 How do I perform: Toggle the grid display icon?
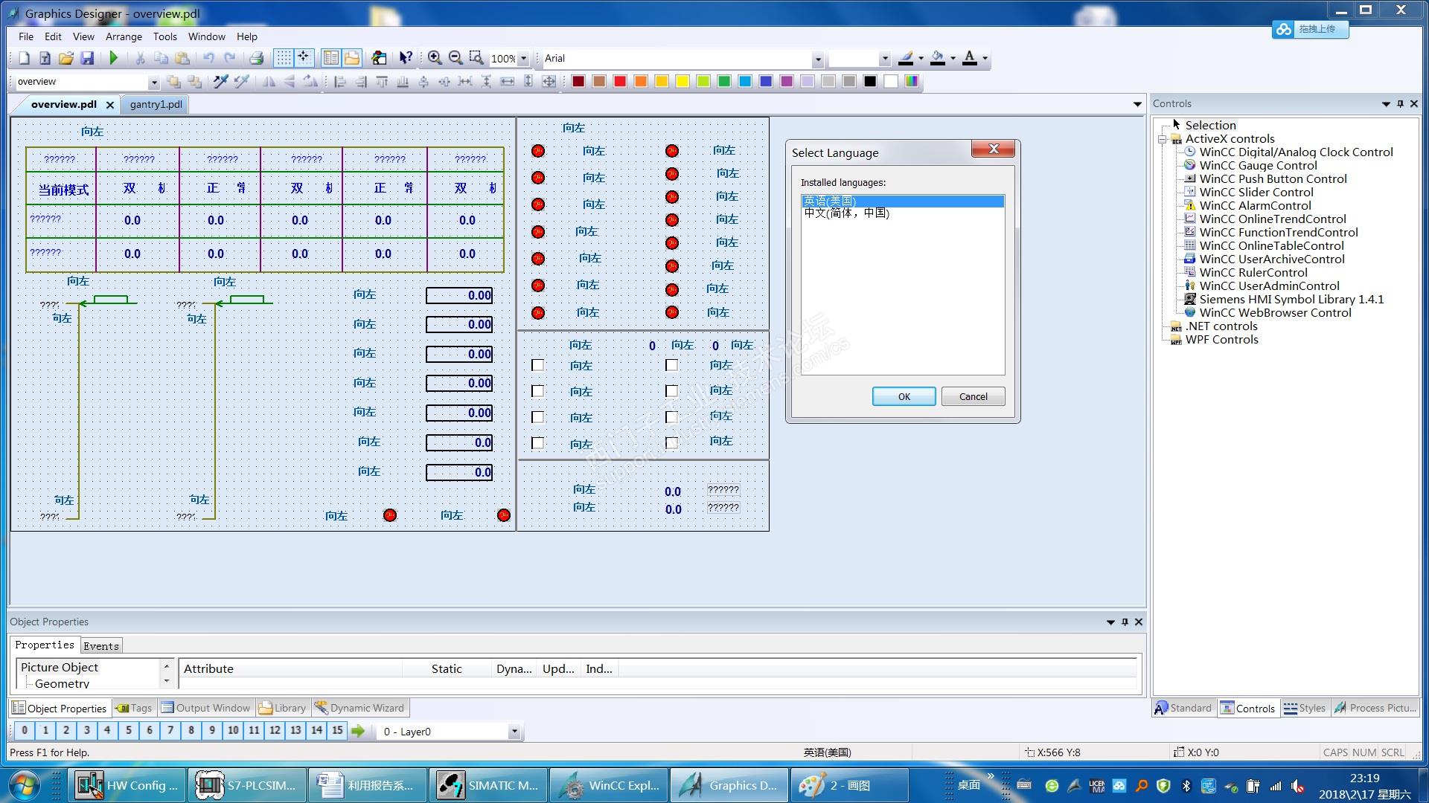(x=284, y=58)
